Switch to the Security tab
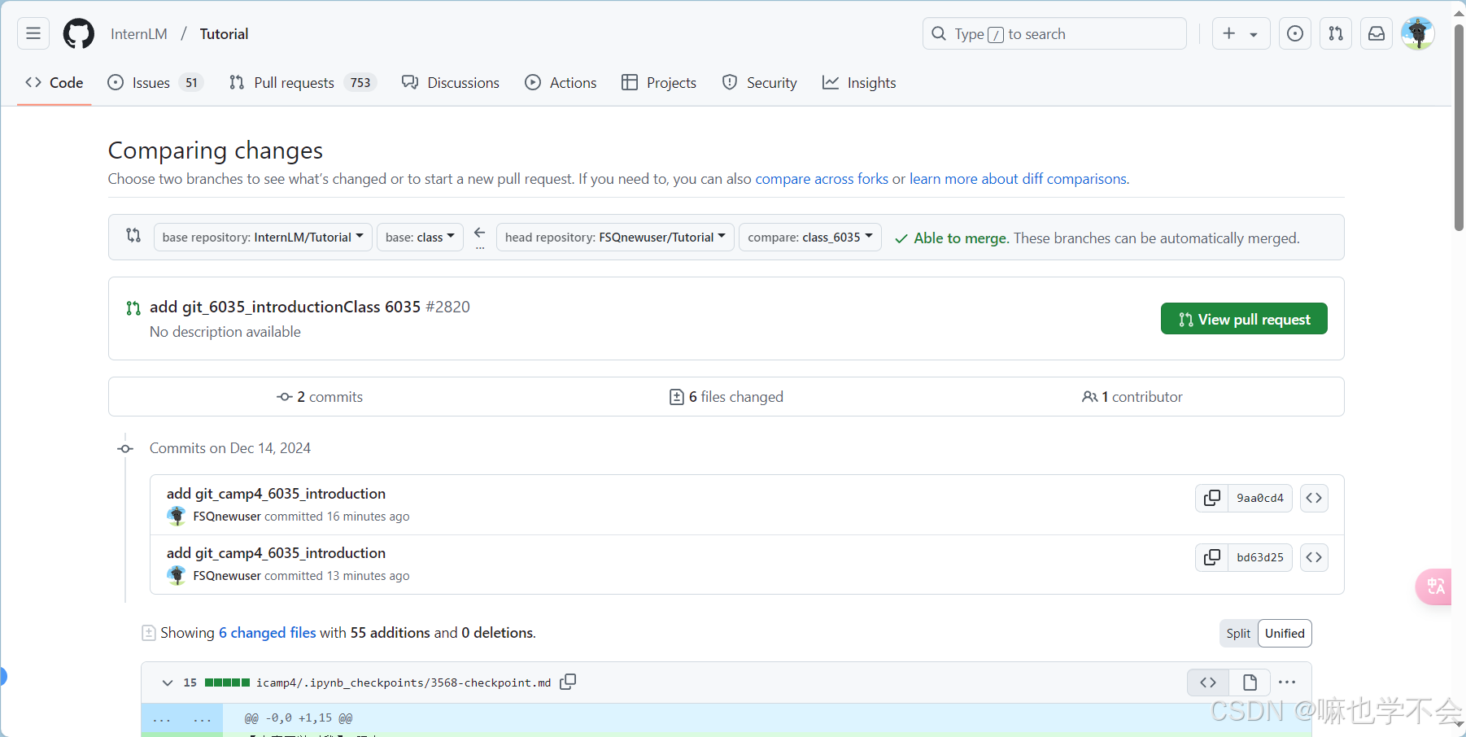This screenshot has height=737, width=1466. click(760, 83)
